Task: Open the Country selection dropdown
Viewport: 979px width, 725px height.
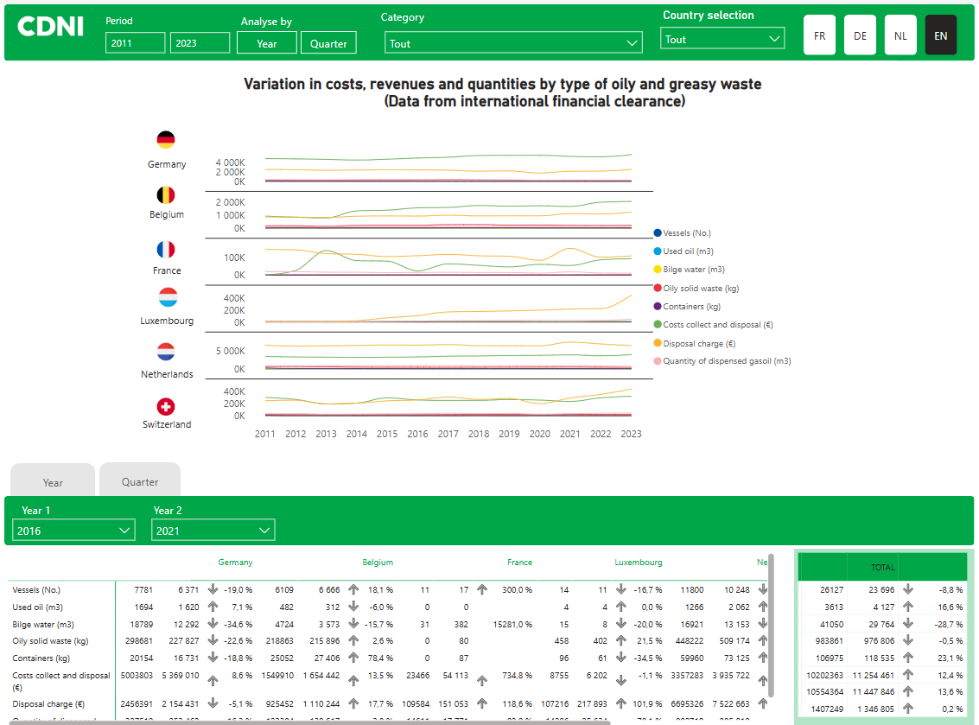Action: coord(722,39)
